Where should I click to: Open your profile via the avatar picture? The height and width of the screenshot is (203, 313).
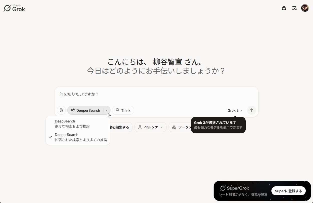(x=305, y=8)
